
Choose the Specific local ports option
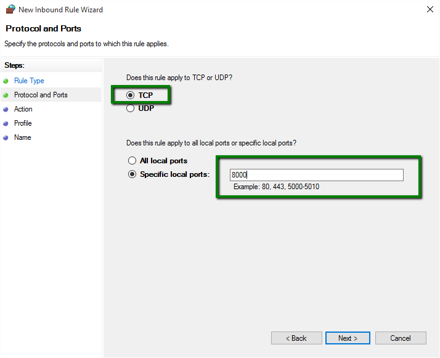point(132,174)
